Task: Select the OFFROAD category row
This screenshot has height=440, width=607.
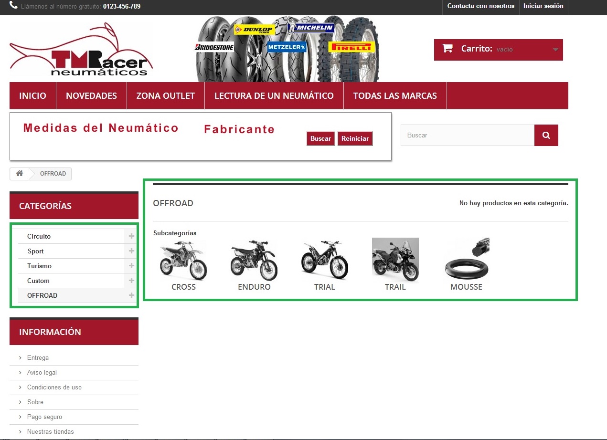Action: (x=77, y=295)
